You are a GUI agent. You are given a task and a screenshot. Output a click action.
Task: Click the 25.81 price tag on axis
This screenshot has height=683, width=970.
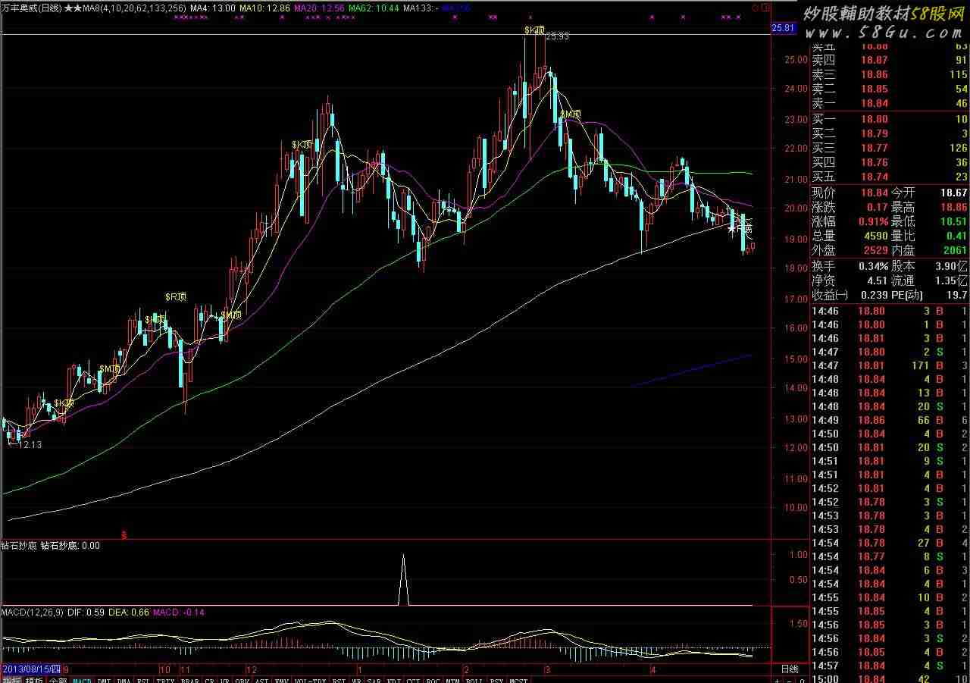coord(783,28)
